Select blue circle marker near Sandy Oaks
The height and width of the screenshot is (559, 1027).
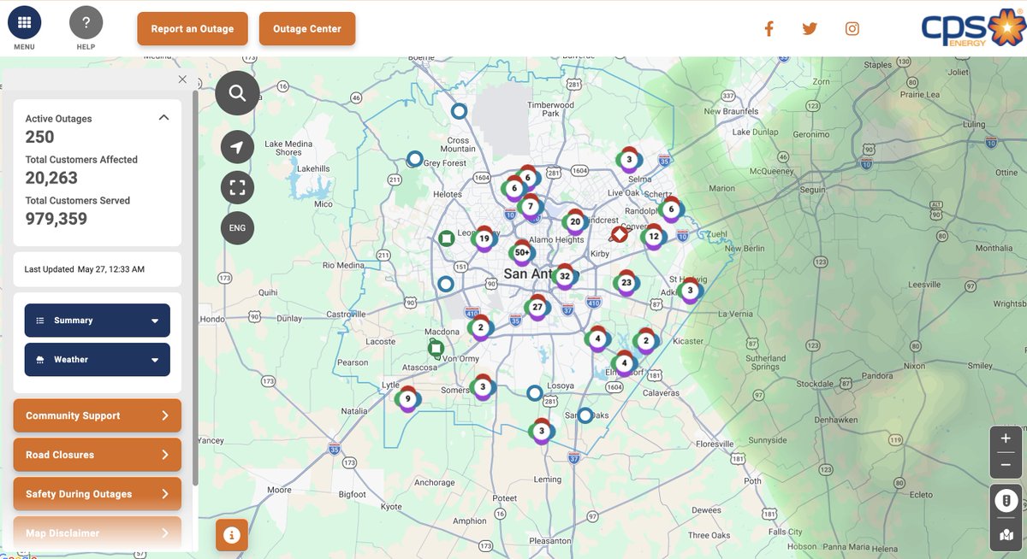[585, 415]
